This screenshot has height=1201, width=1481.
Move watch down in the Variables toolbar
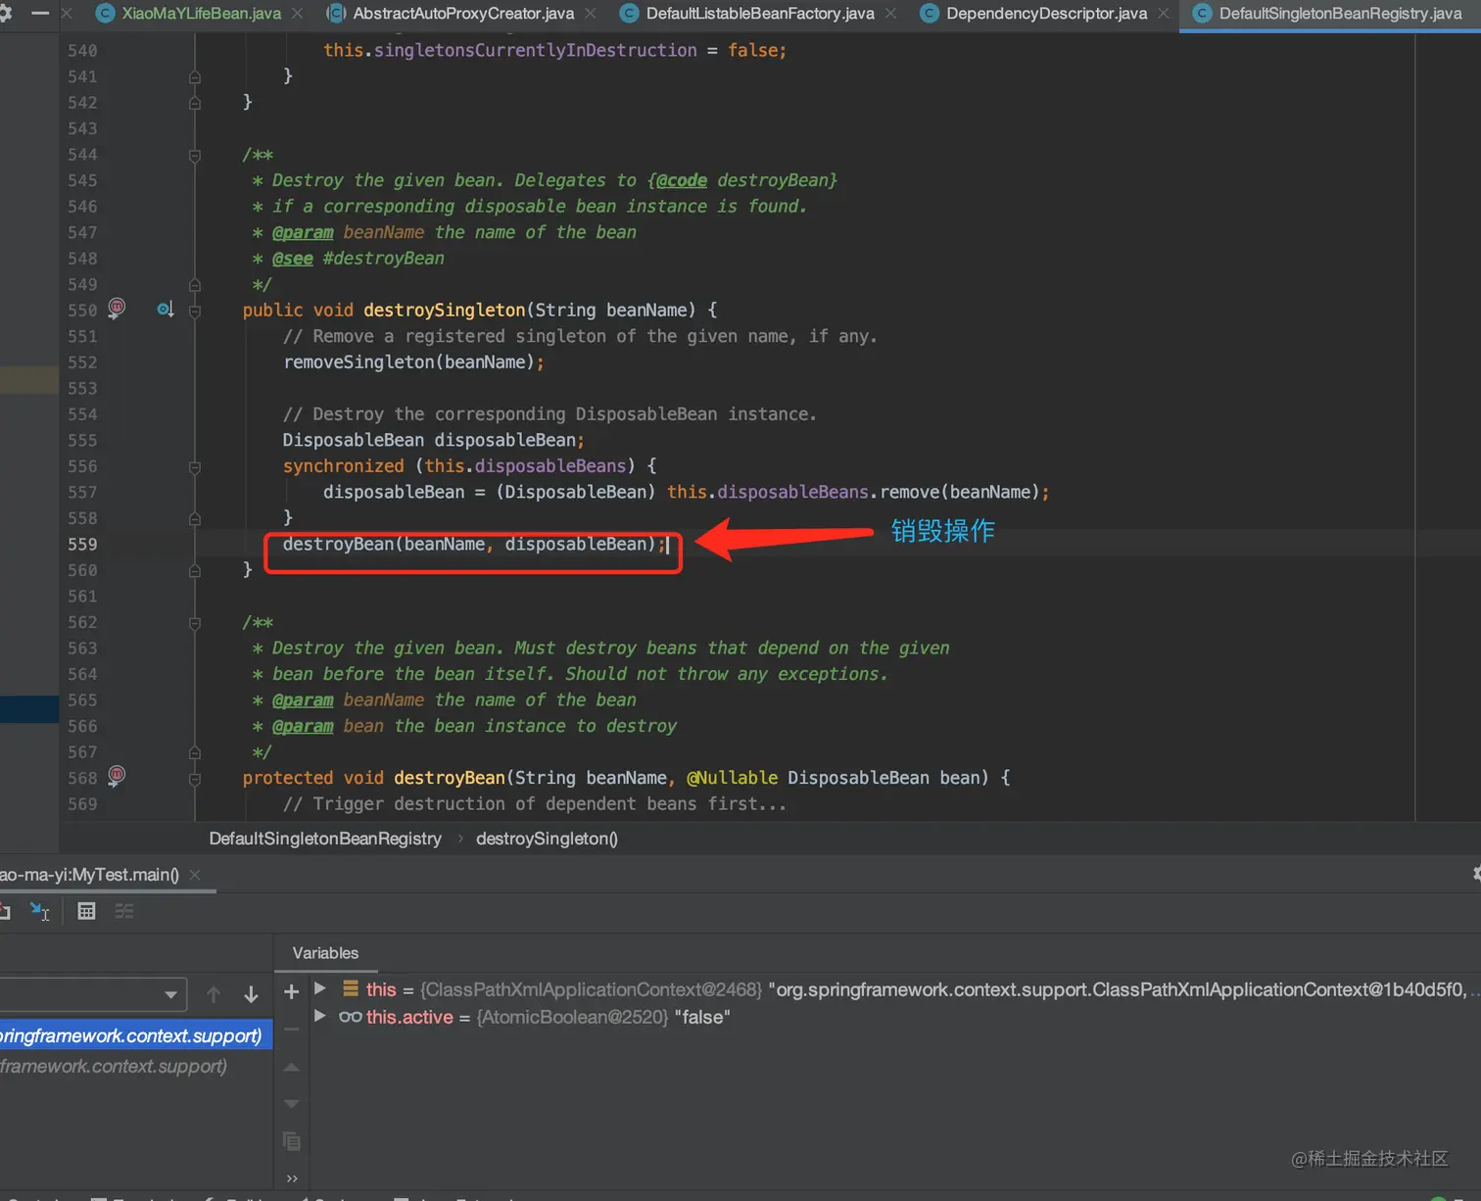pyautogui.click(x=291, y=1103)
